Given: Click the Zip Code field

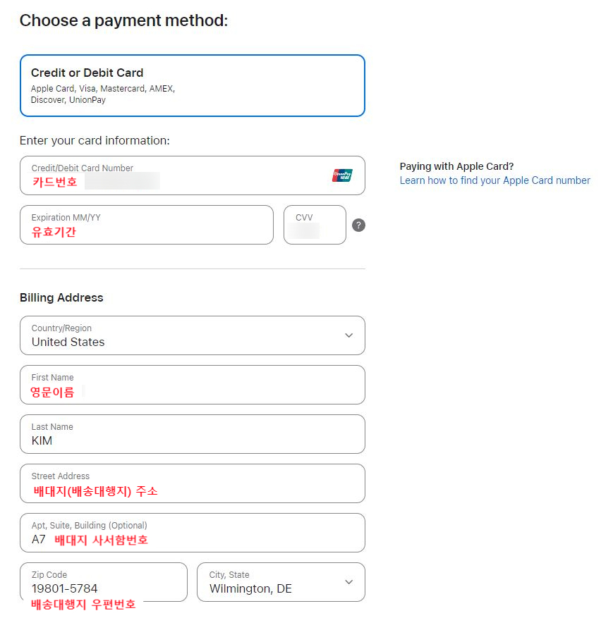Looking at the screenshot, I should pyautogui.click(x=104, y=582).
